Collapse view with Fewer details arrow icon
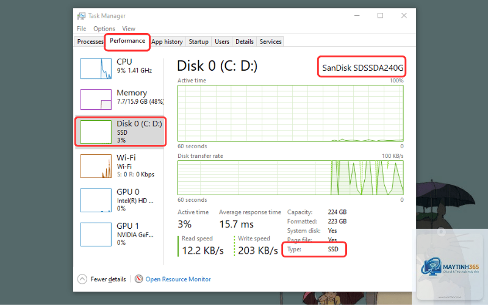Image resolution: width=488 pixels, height=305 pixels. (82, 279)
